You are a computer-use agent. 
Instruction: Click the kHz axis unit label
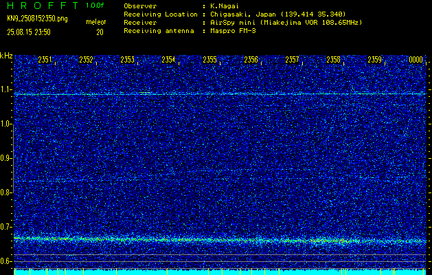click(6, 56)
